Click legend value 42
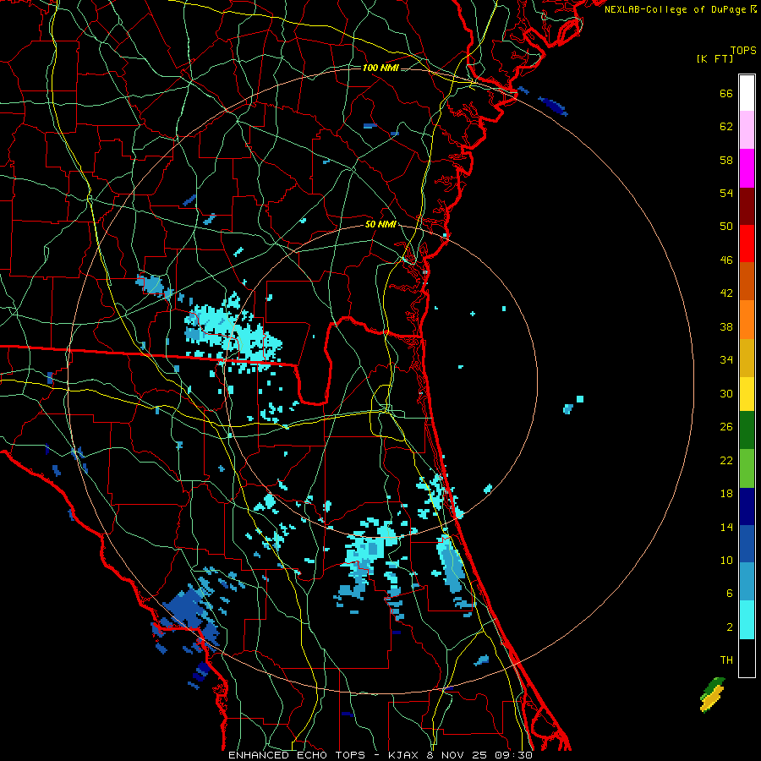The height and width of the screenshot is (761, 761). 726,293
